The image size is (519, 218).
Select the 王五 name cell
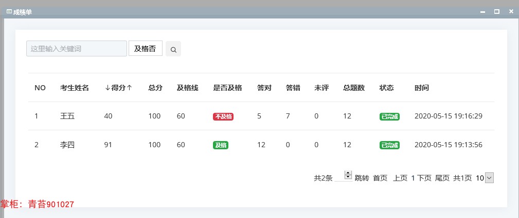point(67,116)
